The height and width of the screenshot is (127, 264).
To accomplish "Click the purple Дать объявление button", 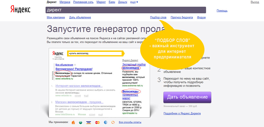I will [187, 97].
